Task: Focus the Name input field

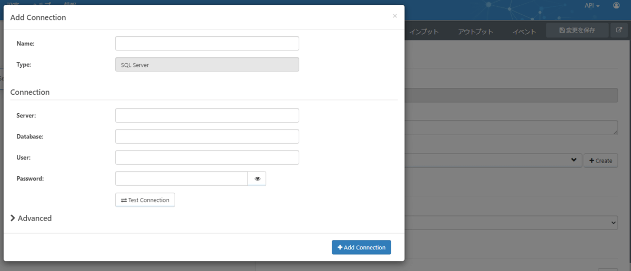Action: click(207, 44)
